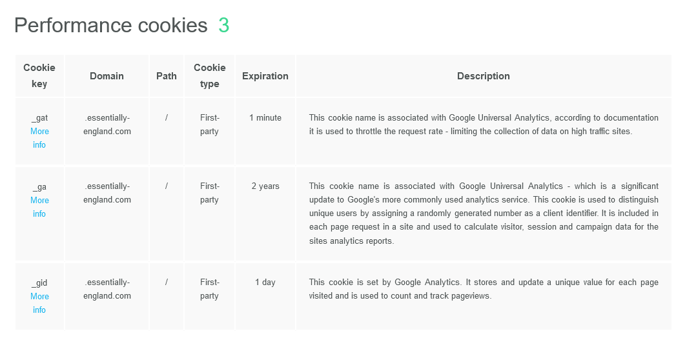Open More info link for _gid cookie
The image size is (696, 347).
click(x=39, y=303)
